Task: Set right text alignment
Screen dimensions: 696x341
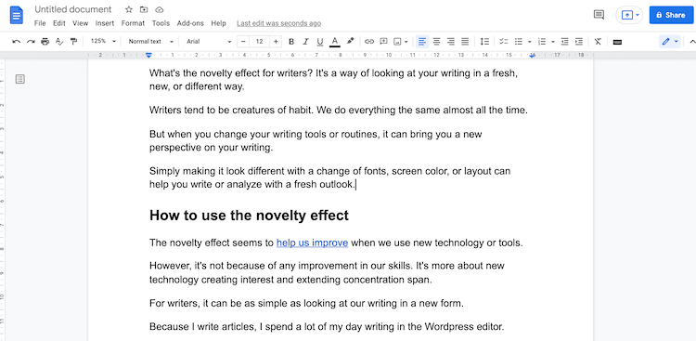Action: point(450,41)
